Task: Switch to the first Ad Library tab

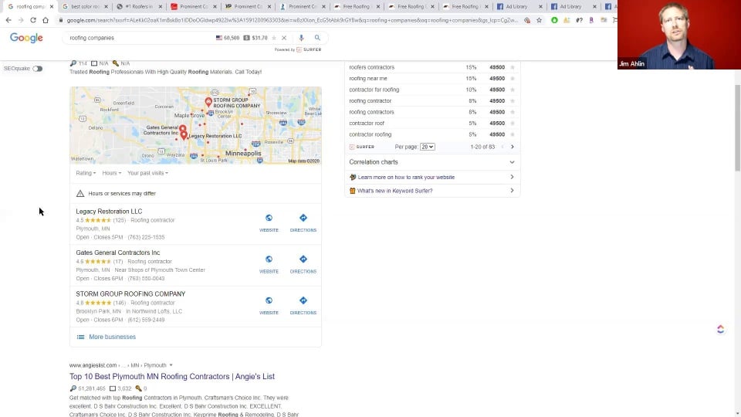Action: point(519,7)
